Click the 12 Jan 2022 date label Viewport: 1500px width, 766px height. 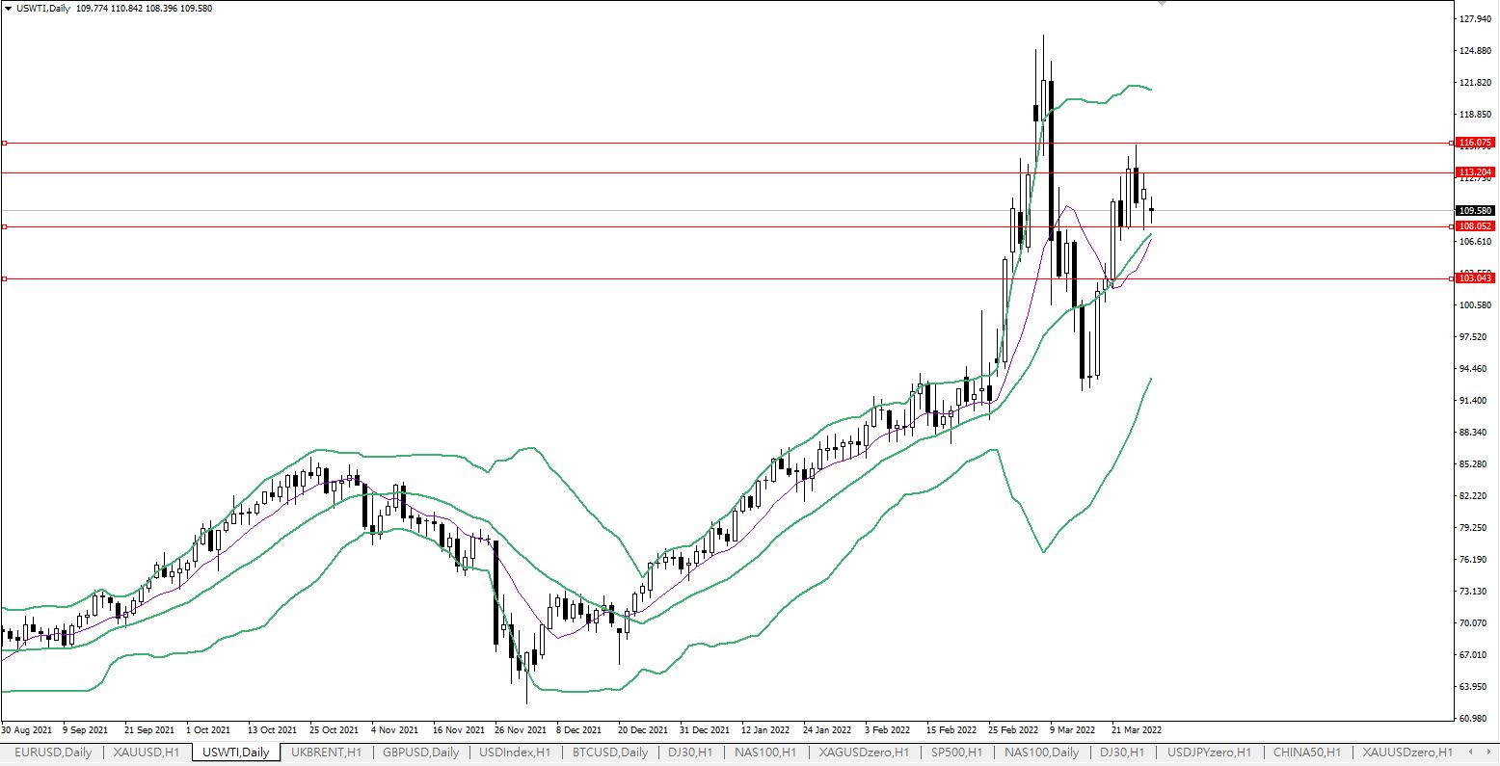tap(766, 730)
